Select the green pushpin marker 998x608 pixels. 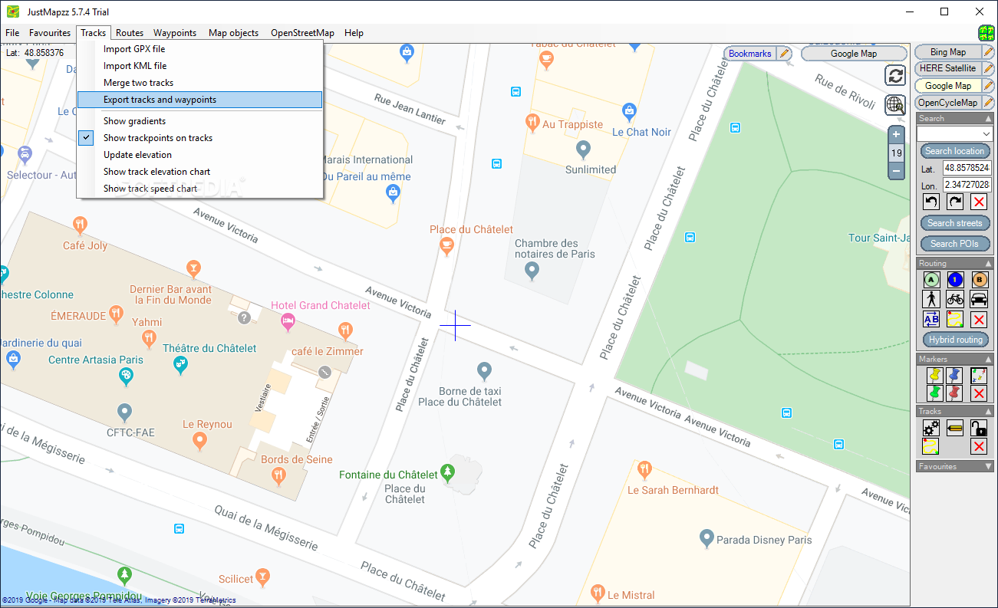point(934,393)
